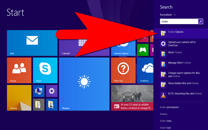
Task: Launch the Xbox Games controller tile
Action: click(142, 49)
